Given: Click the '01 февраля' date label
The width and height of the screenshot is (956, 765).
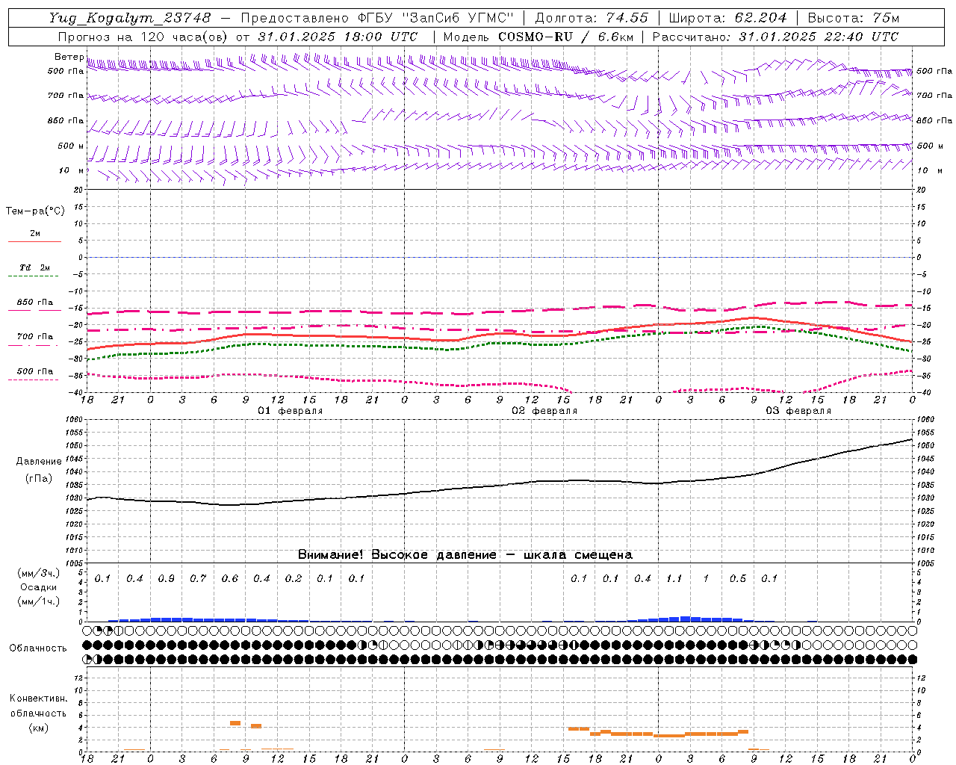Looking at the screenshot, I should pyautogui.click(x=291, y=411).
